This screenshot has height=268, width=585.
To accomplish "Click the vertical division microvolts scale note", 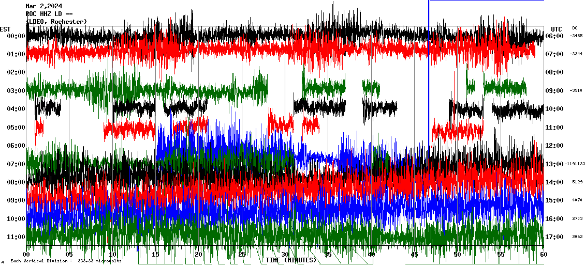I will coord(66,261).
